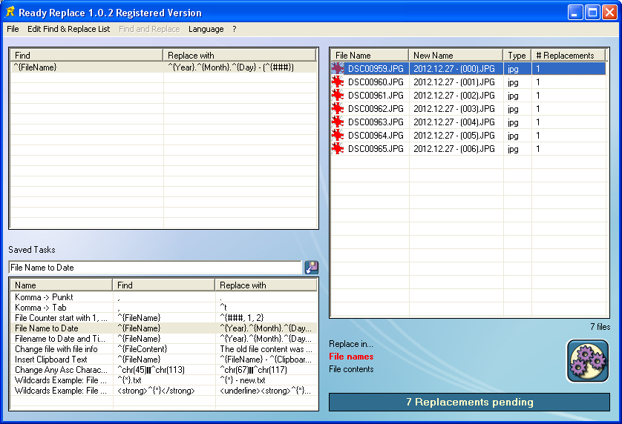Open the Language menu
Screen dimensions: 622x424
click(x=206, y=29)
